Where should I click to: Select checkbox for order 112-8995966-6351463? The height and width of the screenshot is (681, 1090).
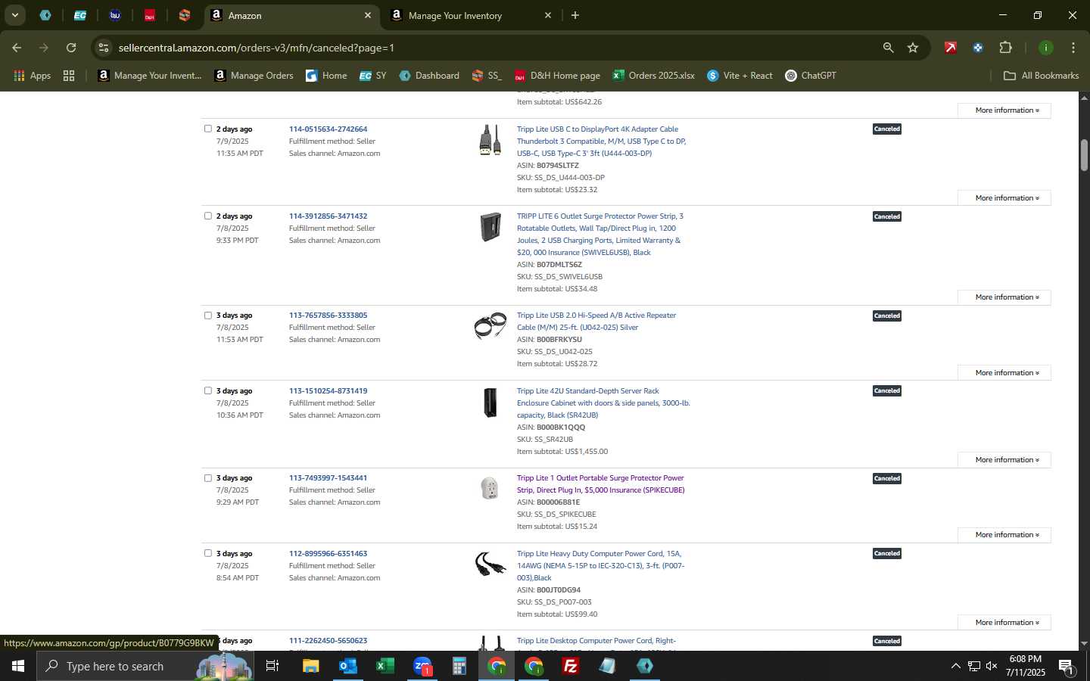(x=208, y=553)
